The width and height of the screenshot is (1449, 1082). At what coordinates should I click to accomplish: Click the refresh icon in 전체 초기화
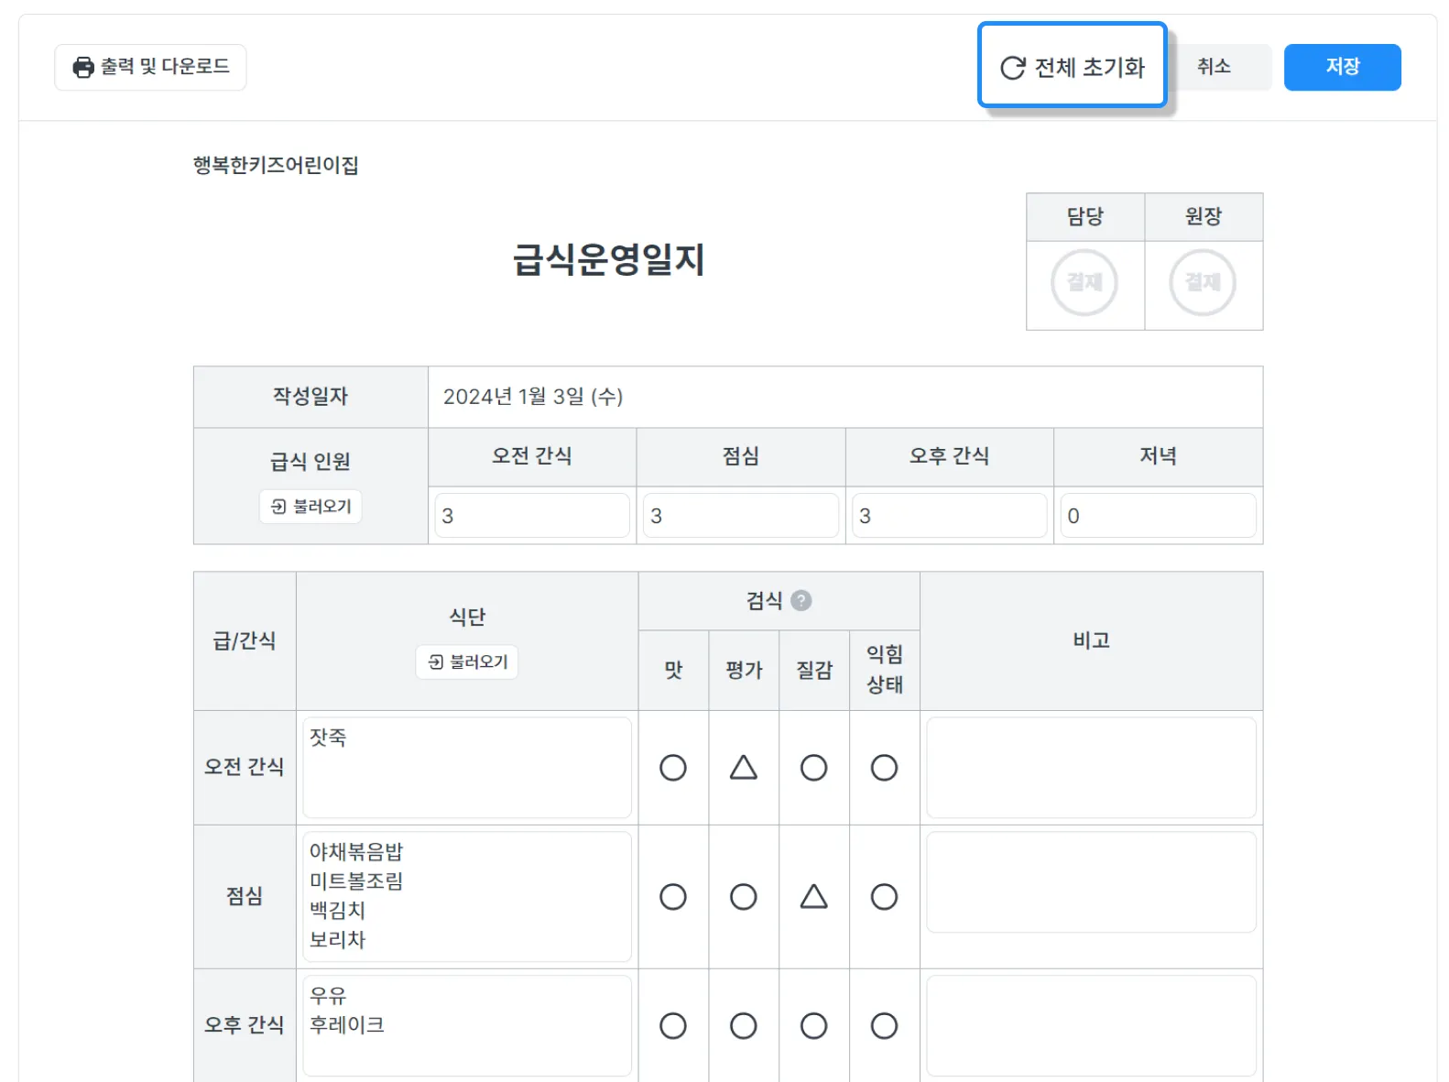pyautogui.click(x=1012, y=68)
